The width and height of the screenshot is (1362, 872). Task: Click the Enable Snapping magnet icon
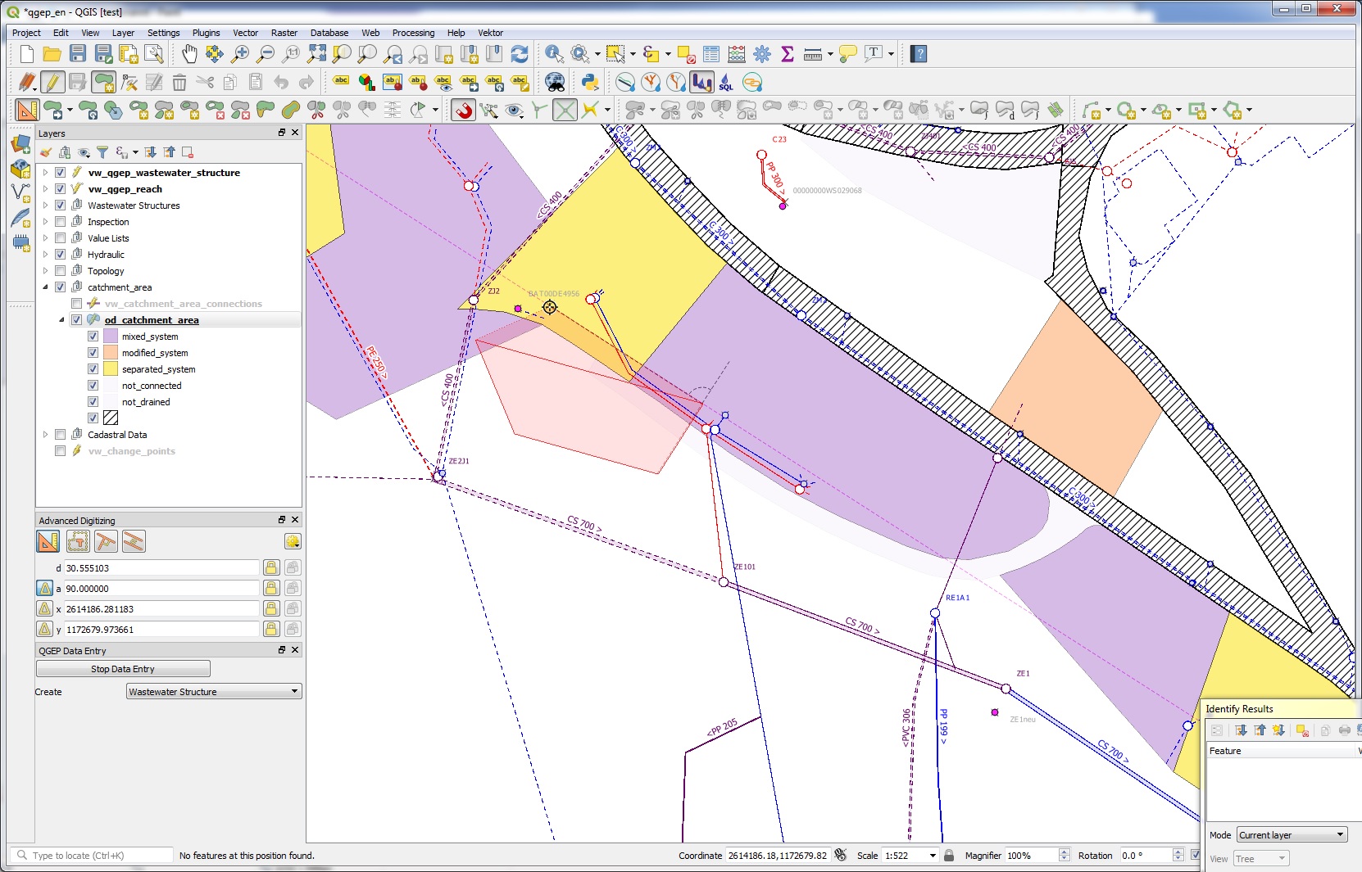464,110
